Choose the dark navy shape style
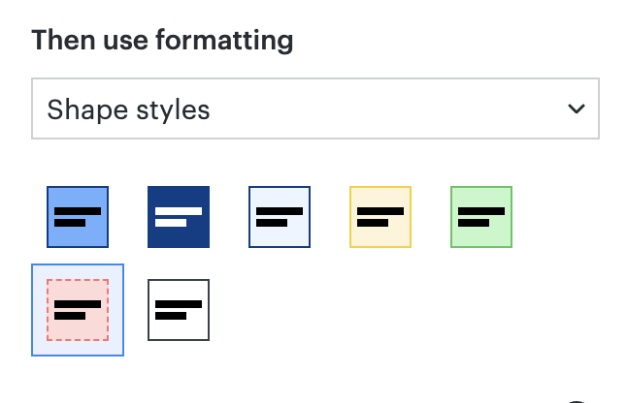627x403 pixels. [x=179, y=217]
